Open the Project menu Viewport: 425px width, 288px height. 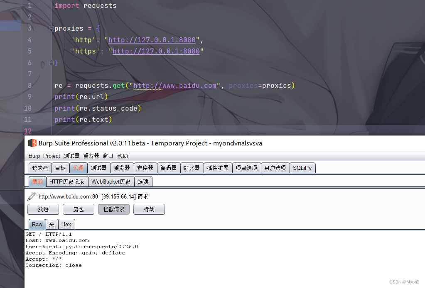tap(52, 156)
